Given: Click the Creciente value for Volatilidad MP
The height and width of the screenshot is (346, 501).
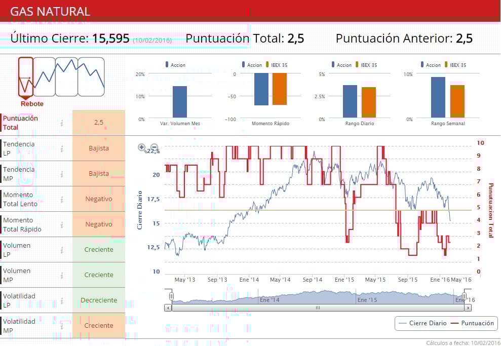Looking at the screenshot, I should 99,326.
